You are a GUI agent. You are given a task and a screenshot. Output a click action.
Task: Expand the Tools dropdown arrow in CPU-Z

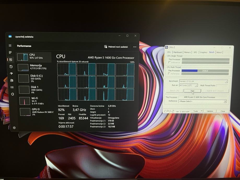(202, 111)
